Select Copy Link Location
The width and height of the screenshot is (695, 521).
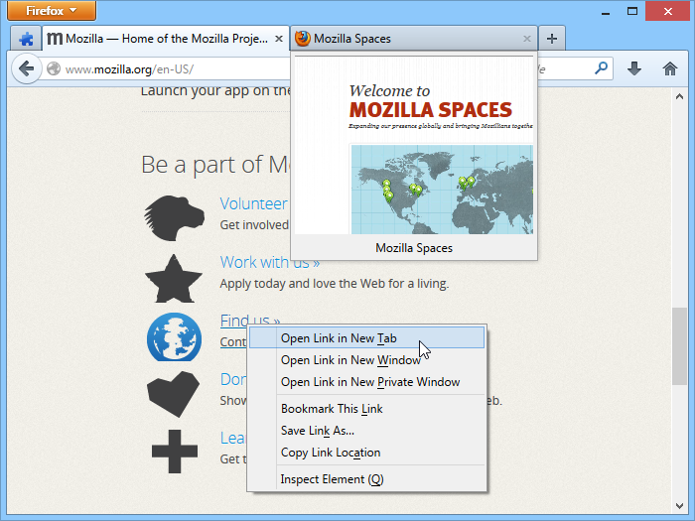click(x=366, y=453)
